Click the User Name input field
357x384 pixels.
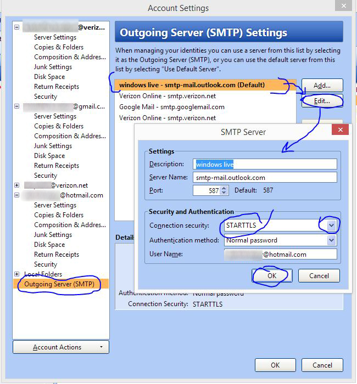280,254
